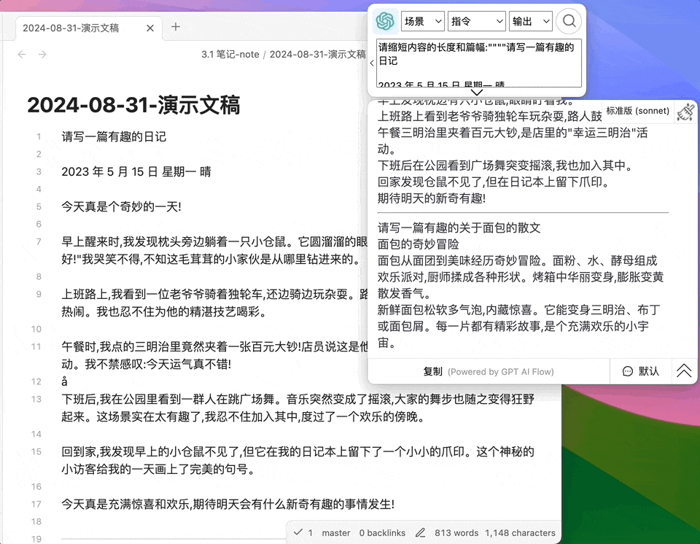Close the 2024-08-31-演示文稿 tab
Viewport: 700px width, 544px height.
150,28
